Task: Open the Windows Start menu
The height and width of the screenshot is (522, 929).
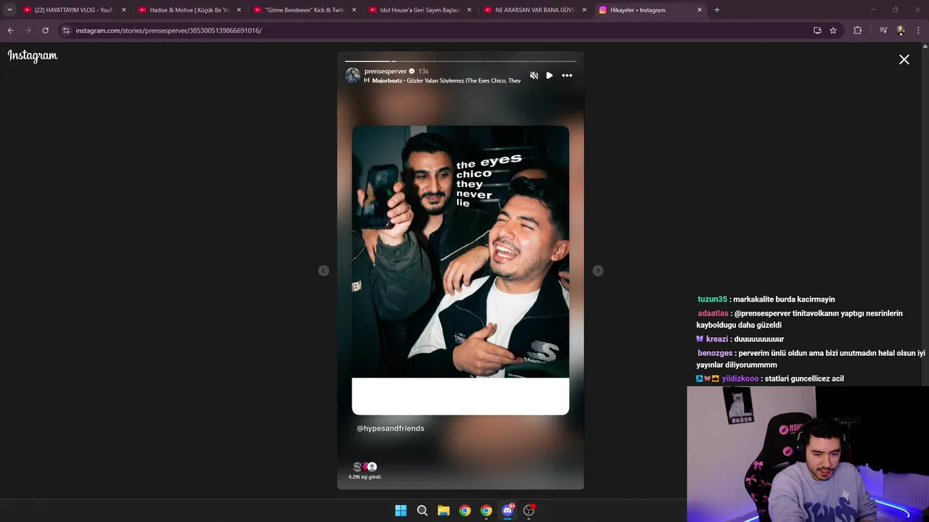Action: (401, 510)
